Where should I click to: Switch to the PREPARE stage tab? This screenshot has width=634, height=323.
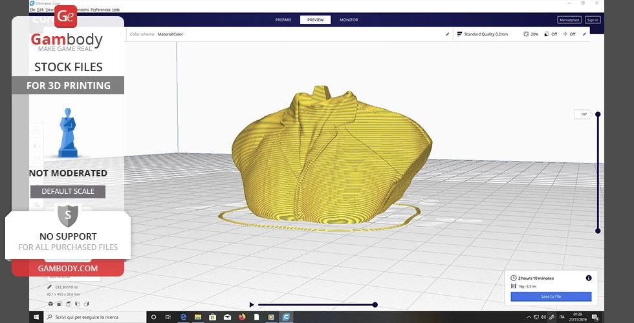click(x=283, y=20)
